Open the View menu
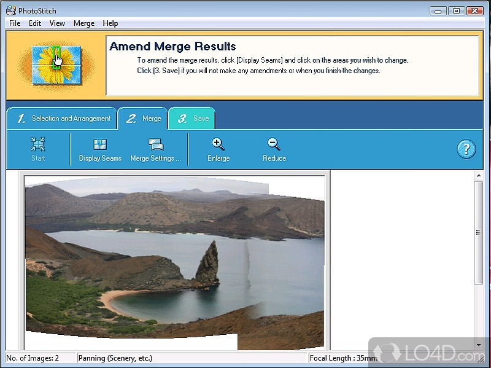Image resolution: width=491 pixels, height=368 pixels. click(x=57, y=23)
